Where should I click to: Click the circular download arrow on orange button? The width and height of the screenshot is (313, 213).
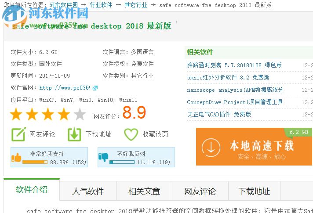tap(211, 148)
